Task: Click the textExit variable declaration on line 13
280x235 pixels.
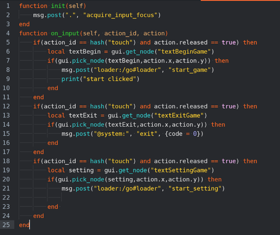Action: point(83,116)
